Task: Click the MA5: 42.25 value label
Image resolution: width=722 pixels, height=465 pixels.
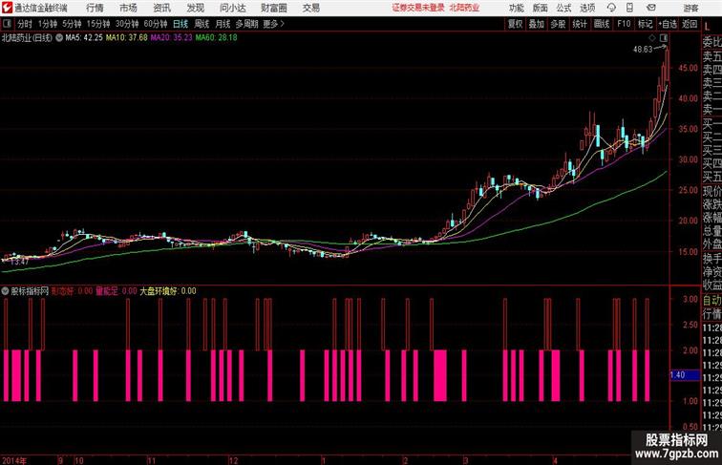Action: pyautogui.click(x=84, y=38)
